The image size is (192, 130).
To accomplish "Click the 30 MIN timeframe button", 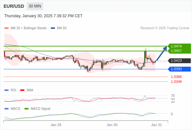I will click(x=35, y=6).
